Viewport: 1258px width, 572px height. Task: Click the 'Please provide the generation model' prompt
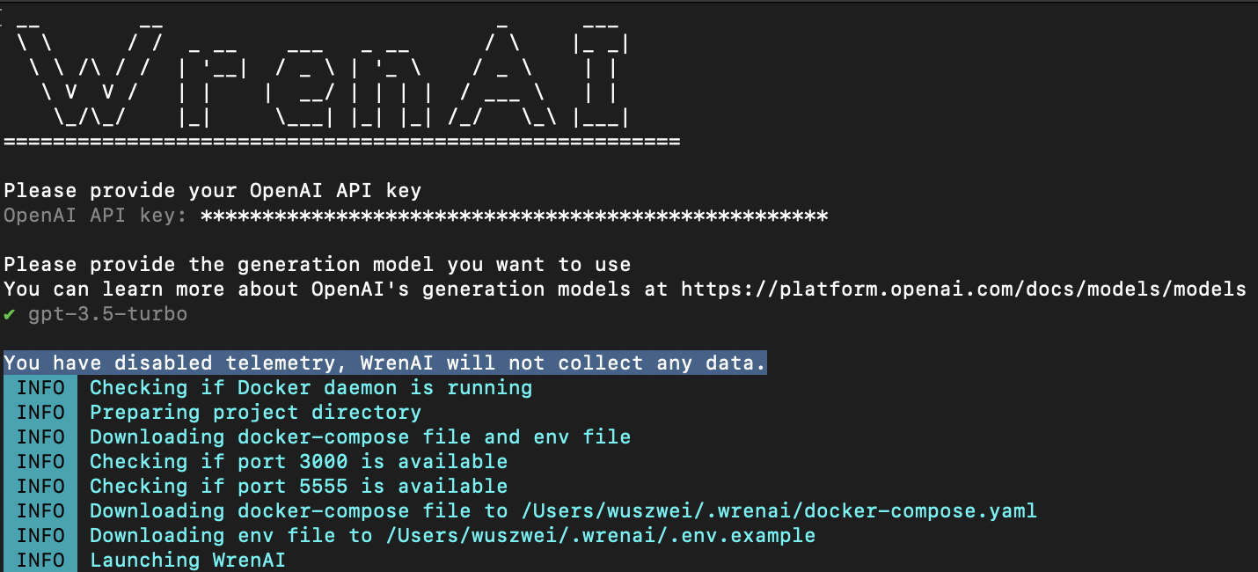pyautogui.click(x=318, y=265)
